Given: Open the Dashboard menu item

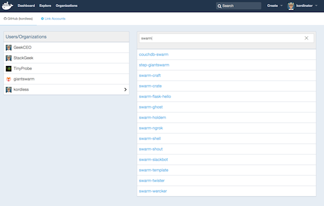Looking at the screenshot, I should [26, 5].
